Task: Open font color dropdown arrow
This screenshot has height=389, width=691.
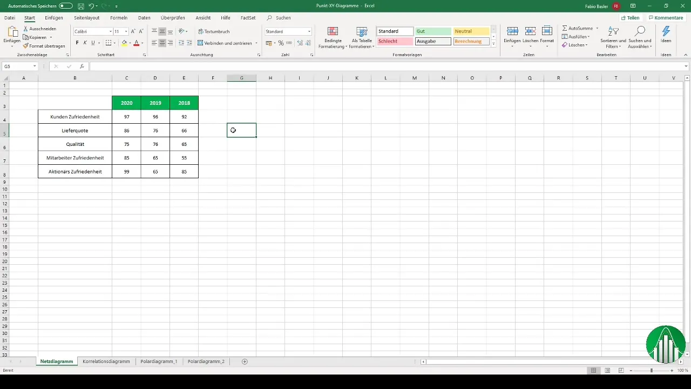Action: tap(142, 43)
